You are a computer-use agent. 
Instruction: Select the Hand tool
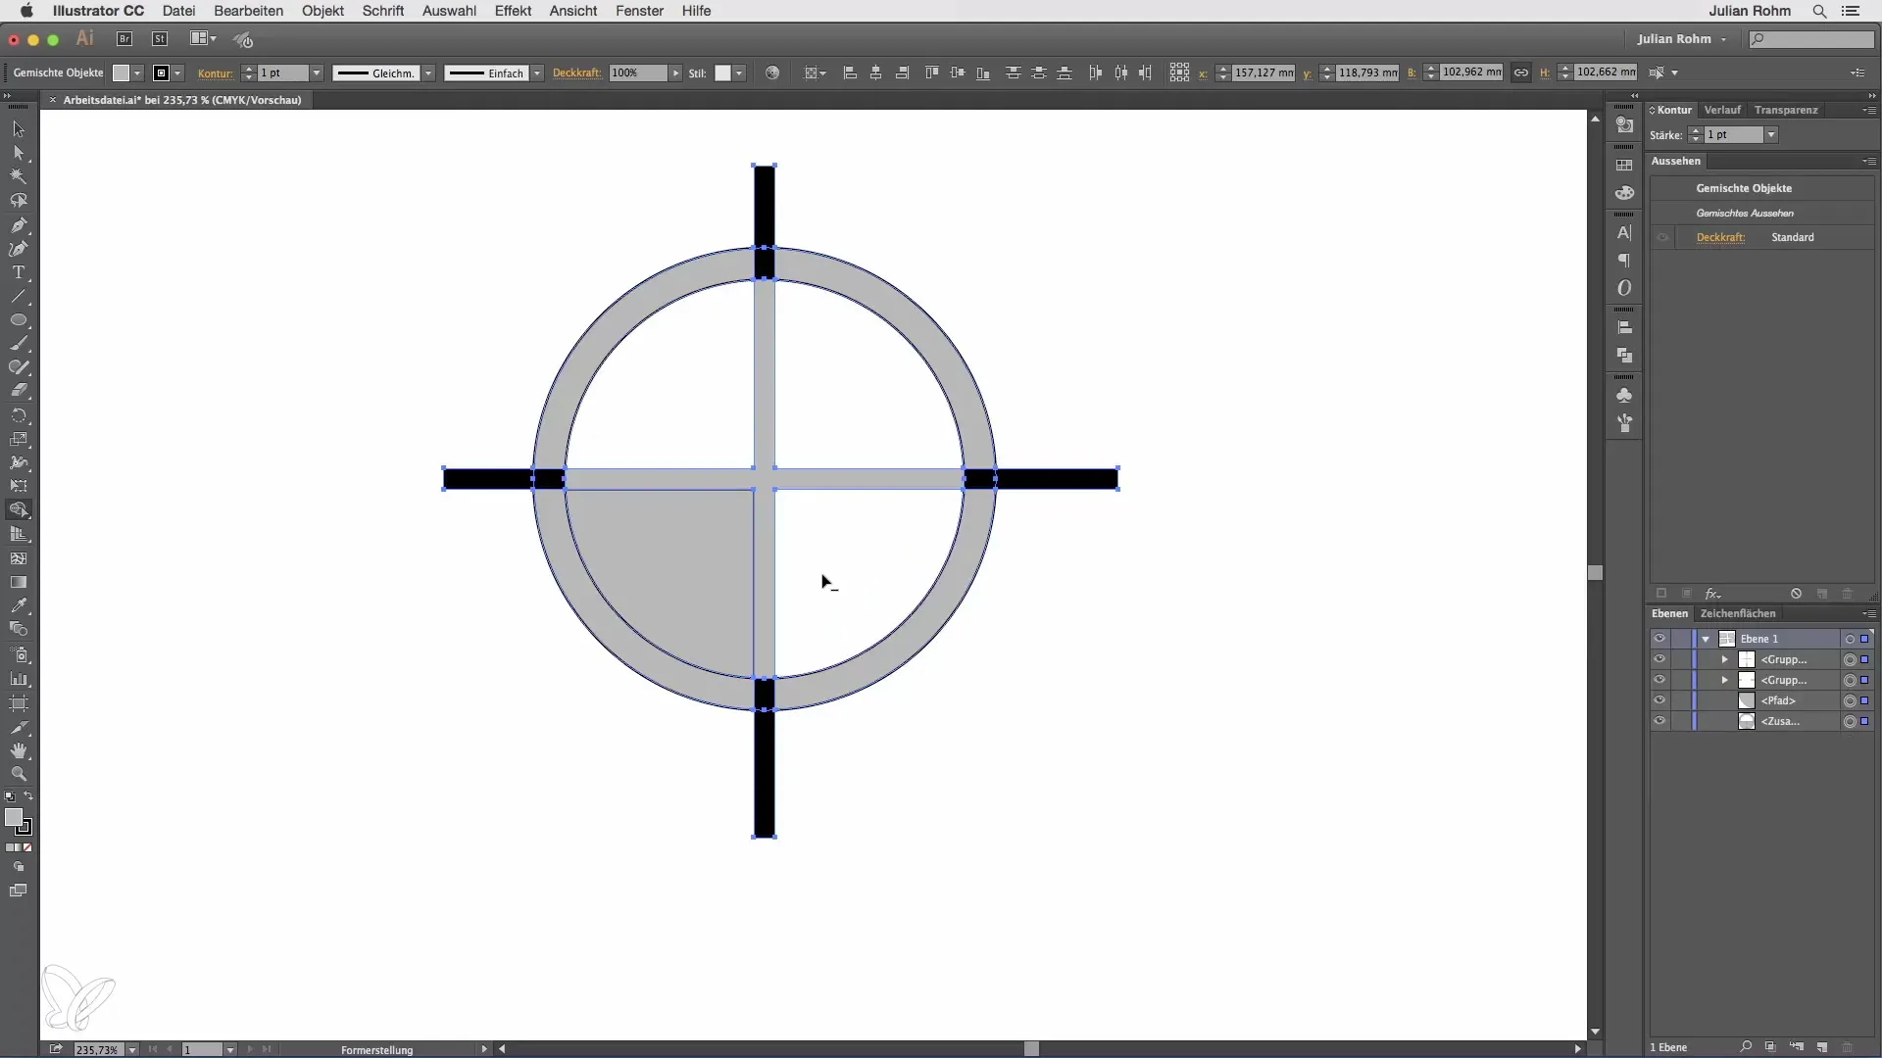click(19, 750)
